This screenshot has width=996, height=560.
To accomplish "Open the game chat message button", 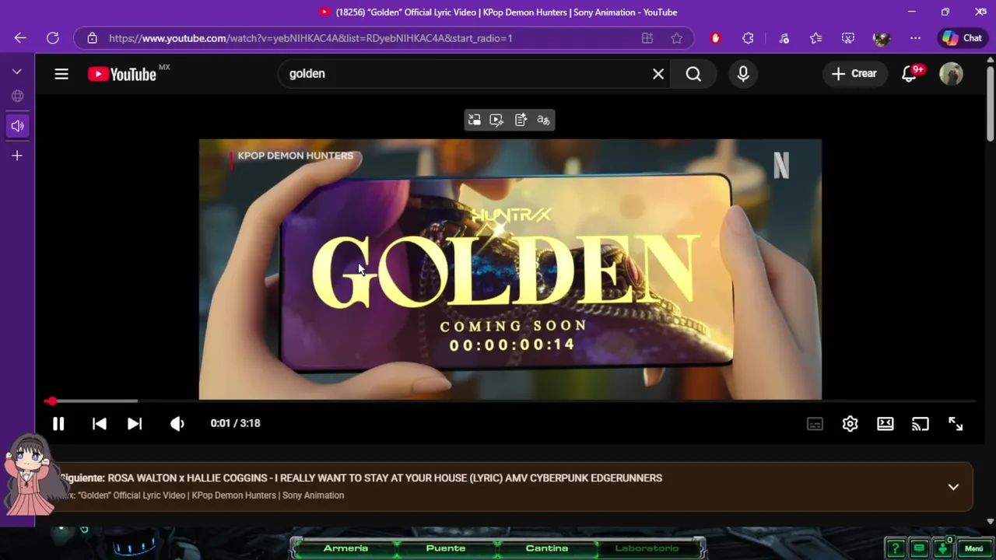I will tap(919, 548).
